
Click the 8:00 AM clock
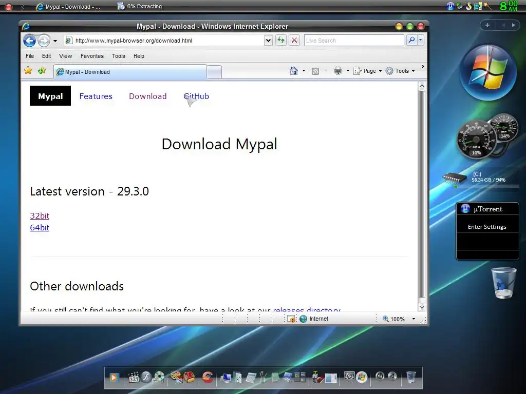pyautogui.click(x=509, y=6)
